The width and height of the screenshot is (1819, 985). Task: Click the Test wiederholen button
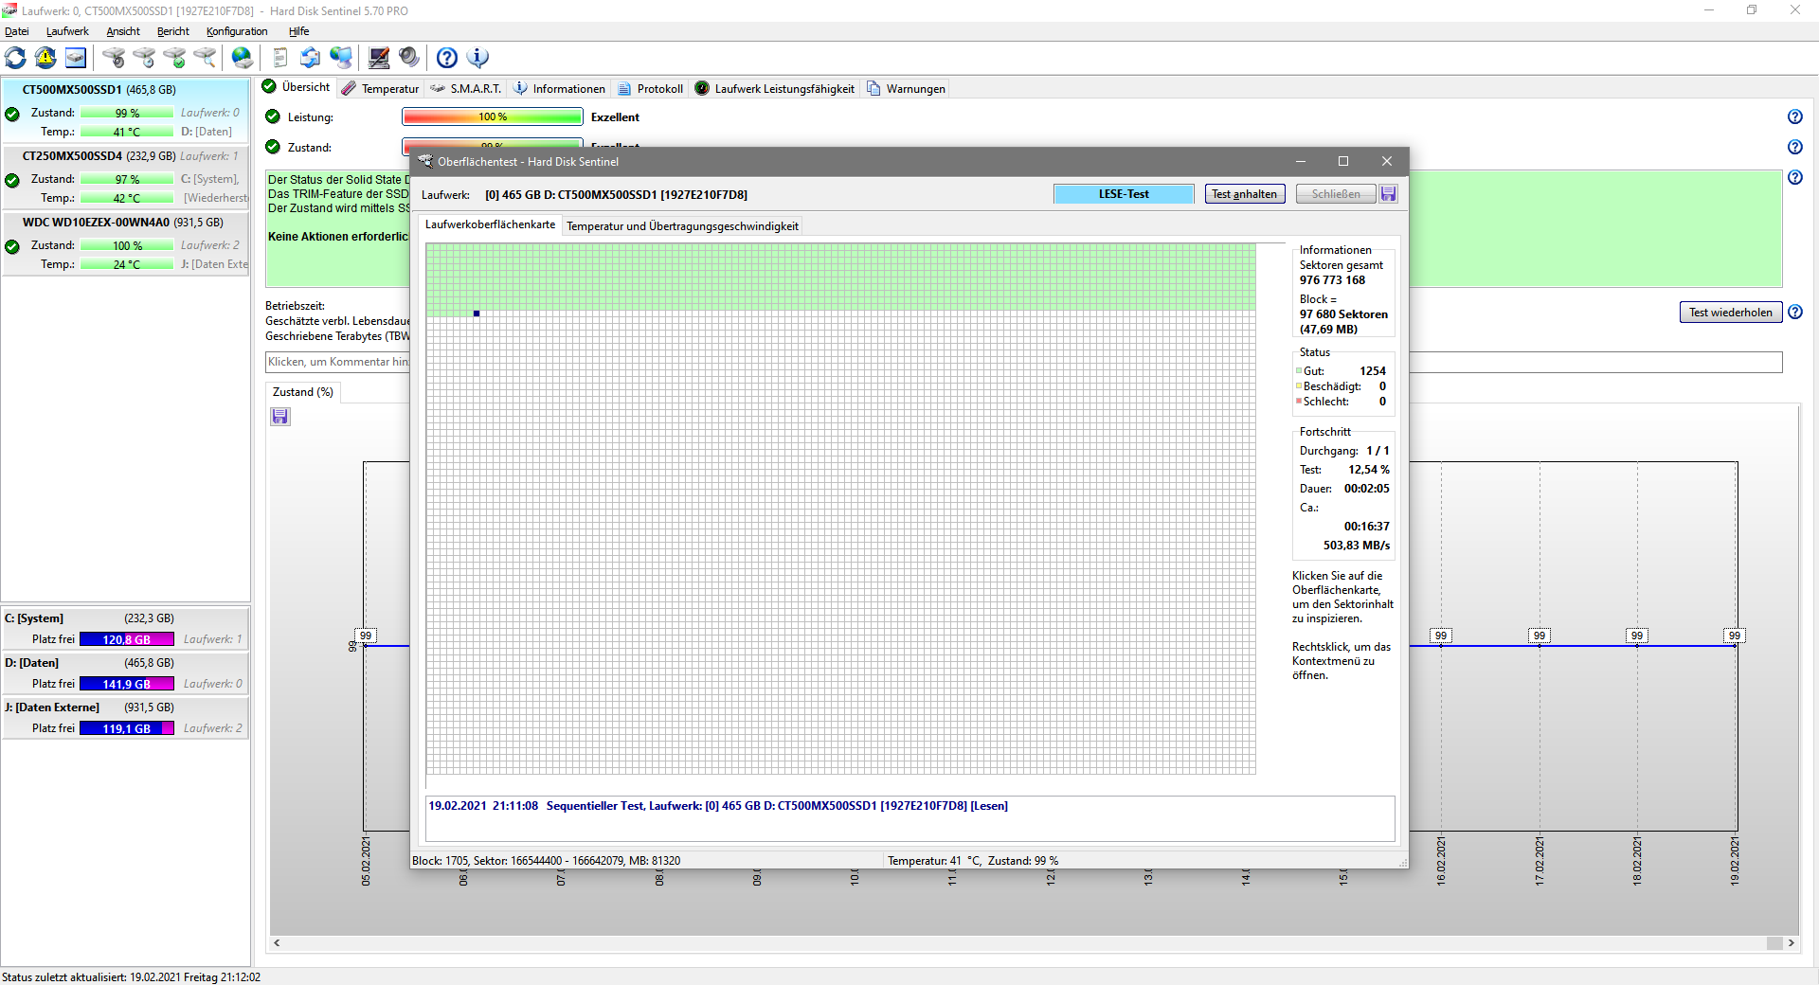(x=1731, y=313)
